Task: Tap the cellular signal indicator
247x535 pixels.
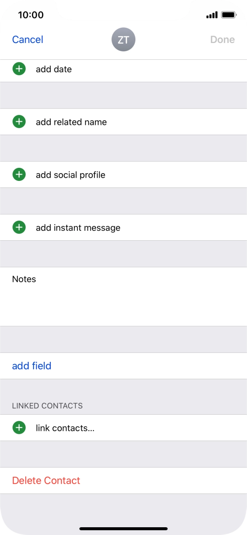Action: click(x=212, y=14)
